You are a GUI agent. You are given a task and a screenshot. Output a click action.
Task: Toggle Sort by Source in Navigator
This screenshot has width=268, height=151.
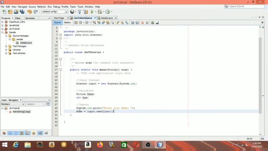(x=46, y=133)
